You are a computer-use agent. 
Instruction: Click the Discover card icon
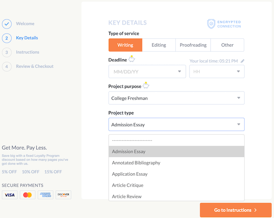point(63,195)
